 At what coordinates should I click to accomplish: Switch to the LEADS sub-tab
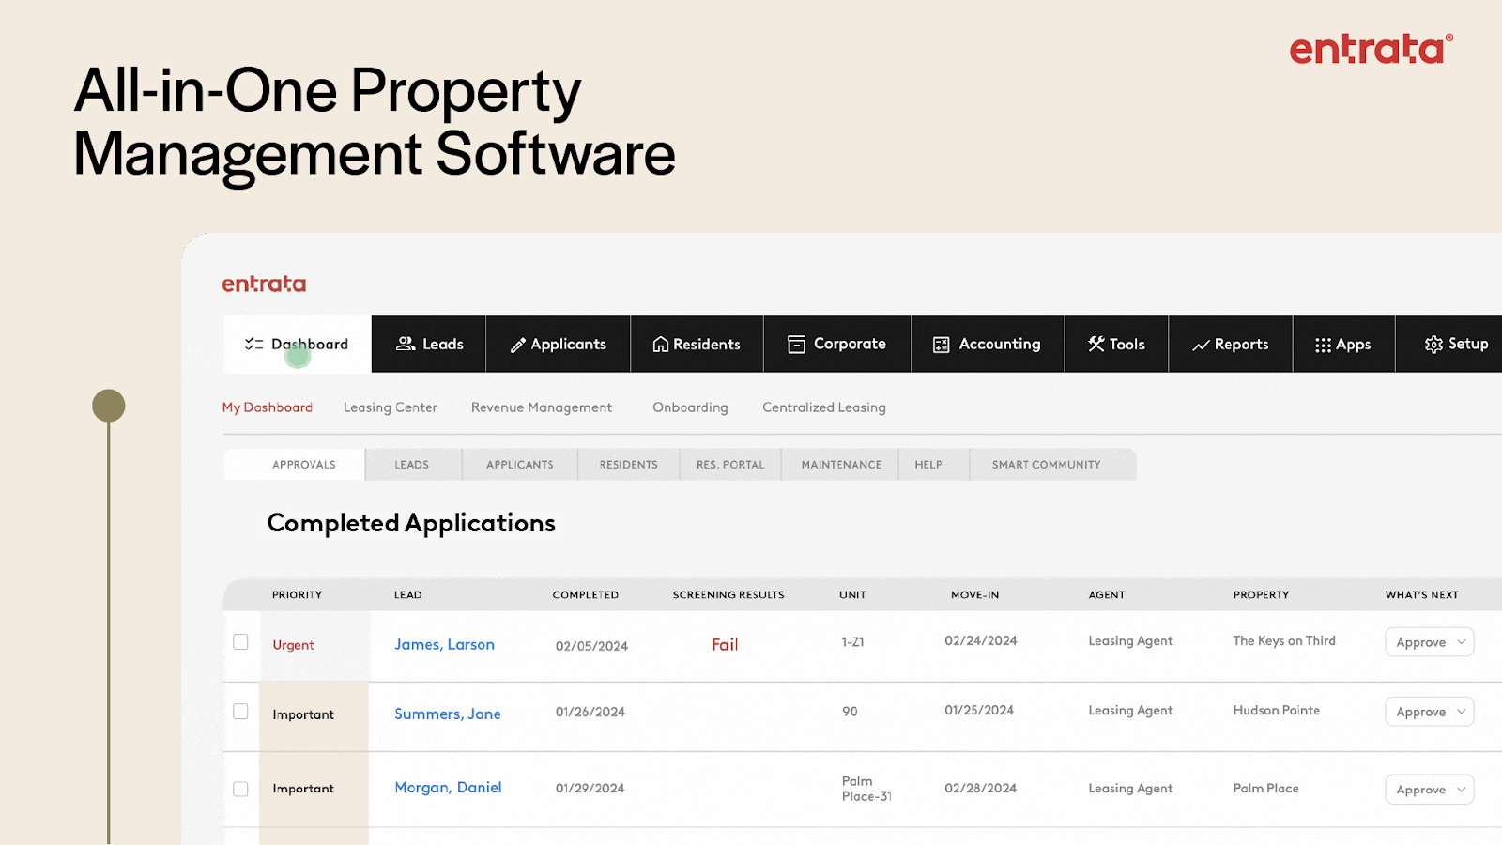[412, 465]
